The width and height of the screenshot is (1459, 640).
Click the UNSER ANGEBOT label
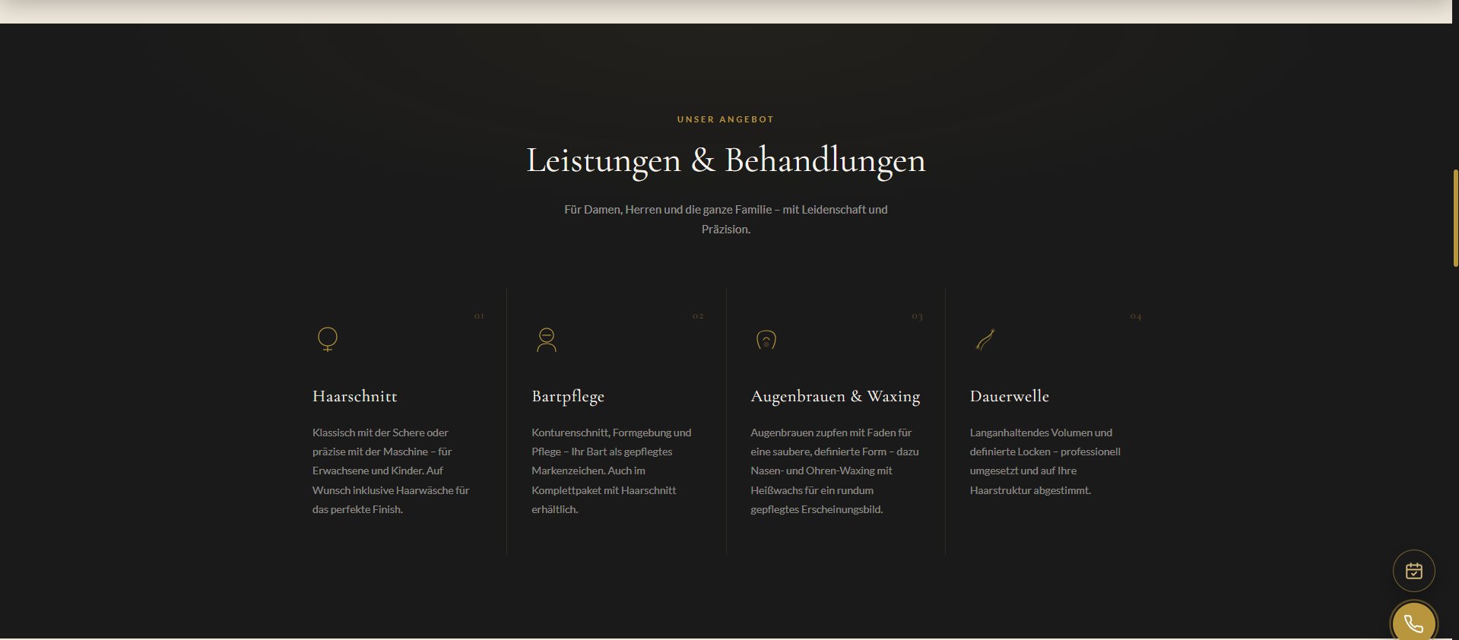(x=725, y=119)
